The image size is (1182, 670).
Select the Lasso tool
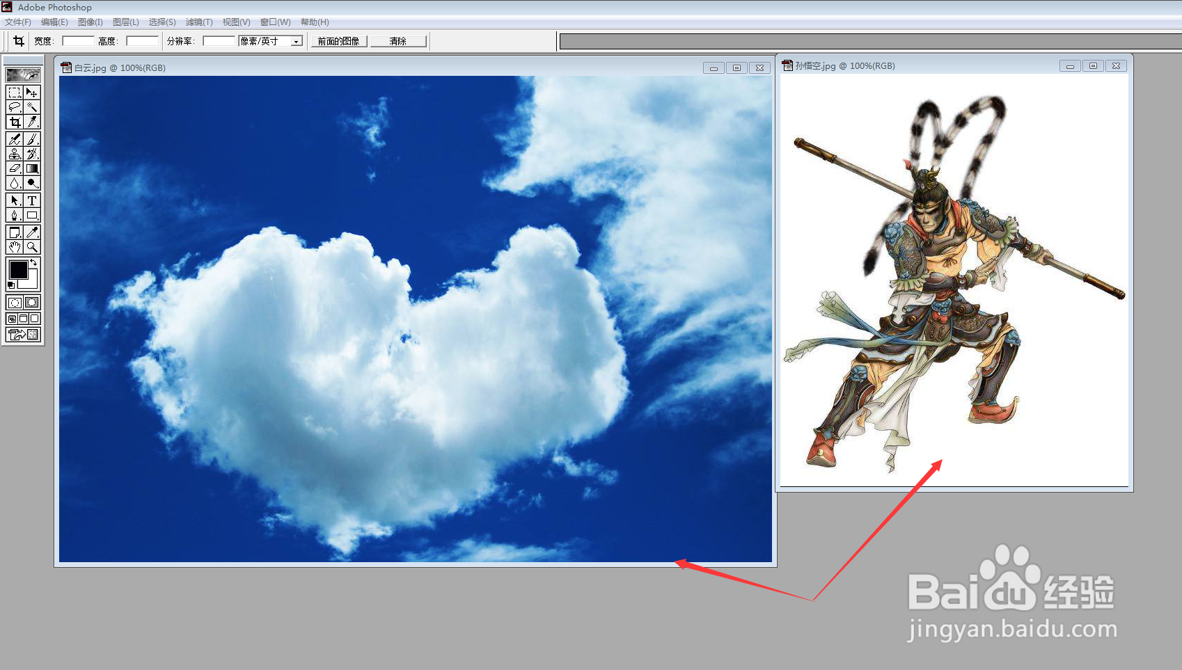[x=15, y=107]
